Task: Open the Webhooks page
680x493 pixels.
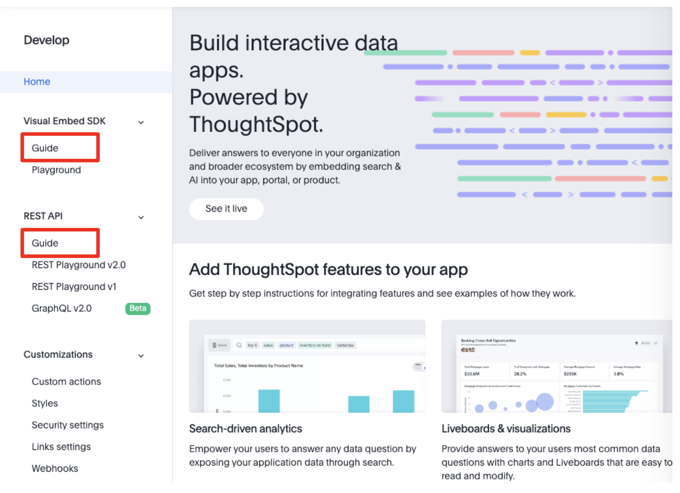Action: (55, 468)
